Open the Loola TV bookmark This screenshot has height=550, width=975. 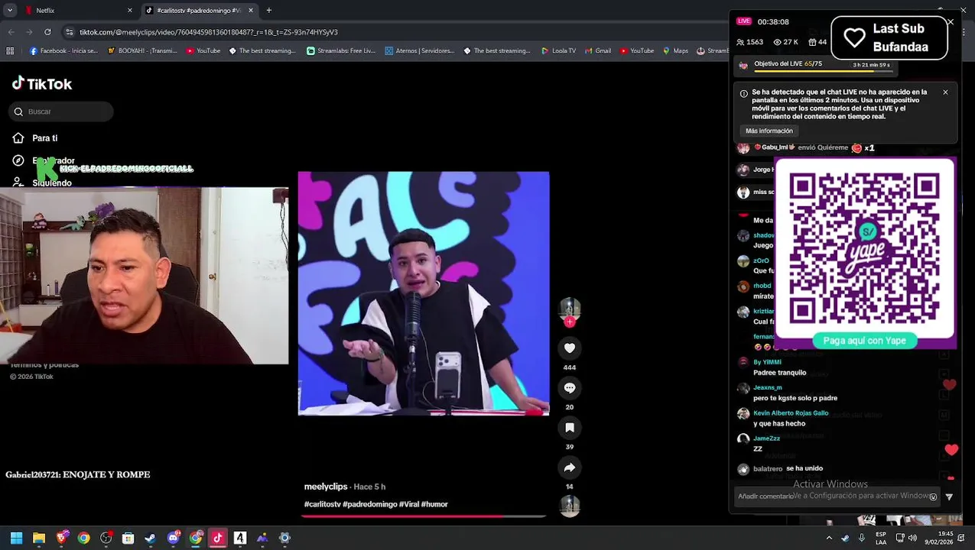tap(558, 51)
